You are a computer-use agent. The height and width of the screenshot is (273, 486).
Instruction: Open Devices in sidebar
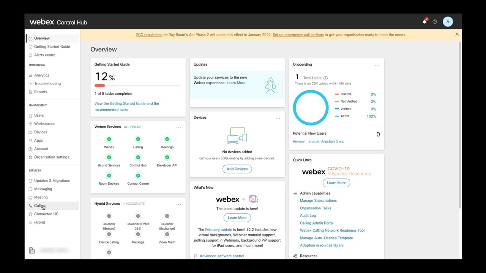(x=52, y=132)
